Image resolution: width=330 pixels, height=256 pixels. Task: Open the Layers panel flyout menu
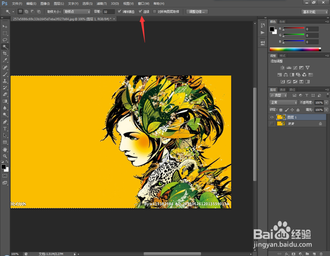(327, 90)
